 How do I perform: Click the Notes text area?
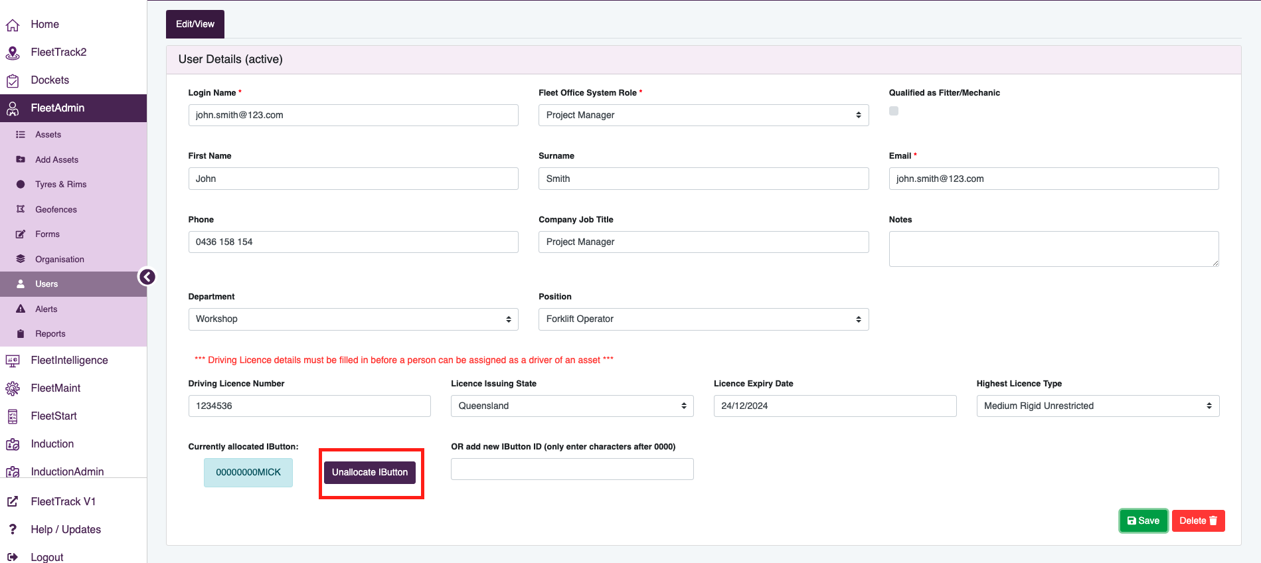tap(1054, 249)
